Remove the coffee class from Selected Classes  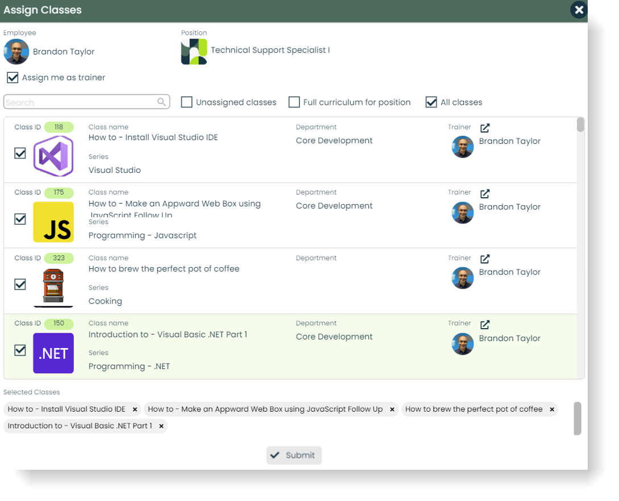[x=551, y=409]
